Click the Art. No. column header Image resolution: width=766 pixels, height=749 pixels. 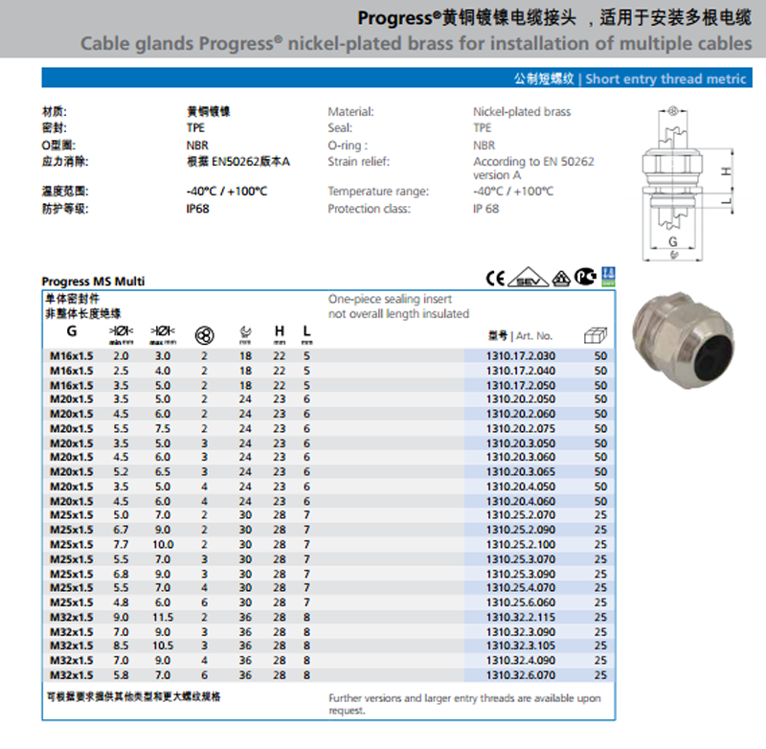click(521, 336)
